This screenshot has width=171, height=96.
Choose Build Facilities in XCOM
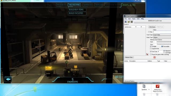click(x=77, y=13)
